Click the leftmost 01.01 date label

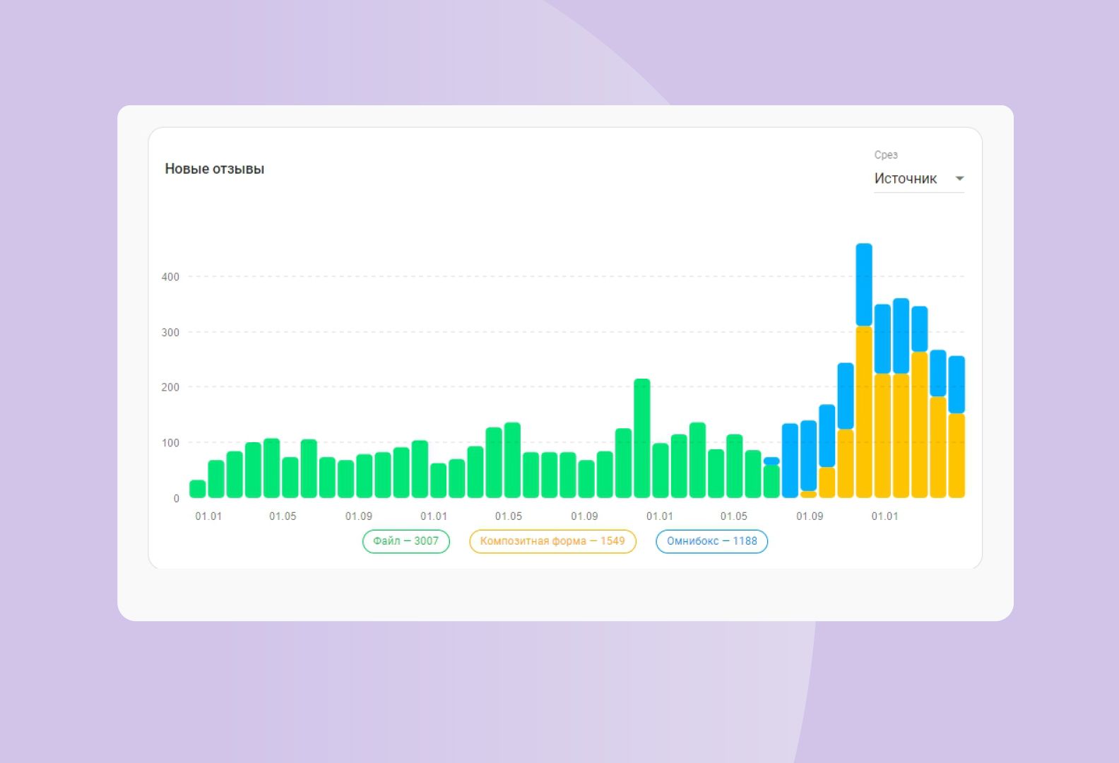tap(208, 516)
